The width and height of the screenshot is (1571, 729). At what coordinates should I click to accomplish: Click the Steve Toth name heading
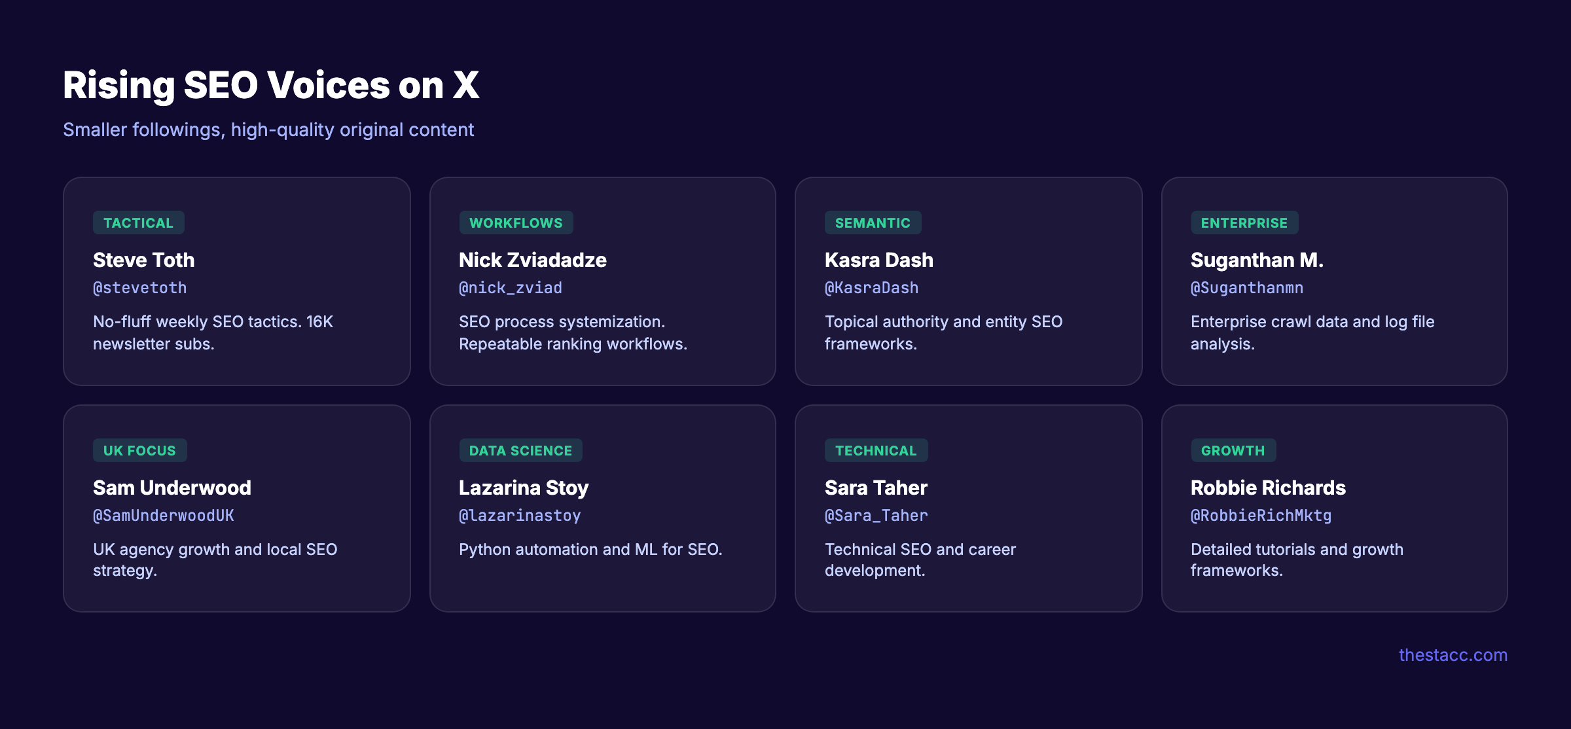(143, 260)
